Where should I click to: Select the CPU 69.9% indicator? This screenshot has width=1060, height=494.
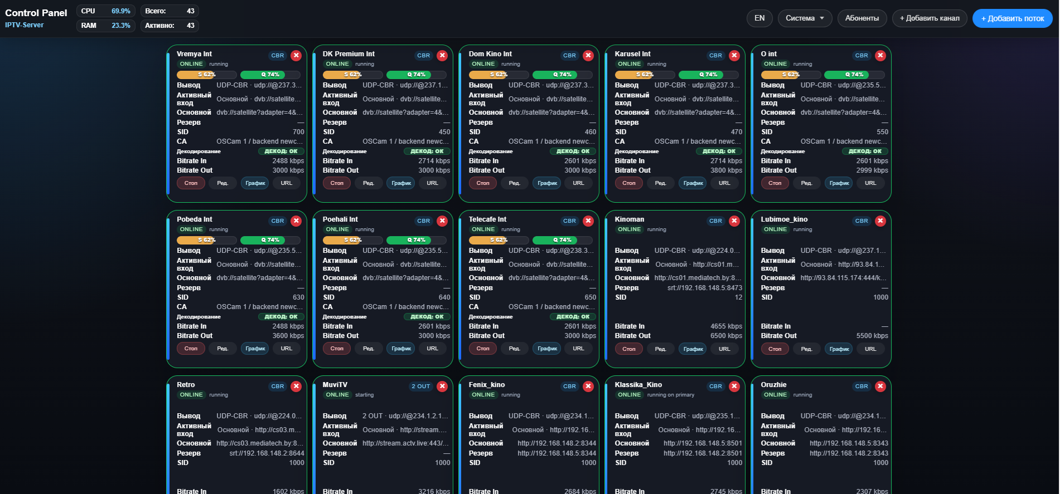coord(106,11)
